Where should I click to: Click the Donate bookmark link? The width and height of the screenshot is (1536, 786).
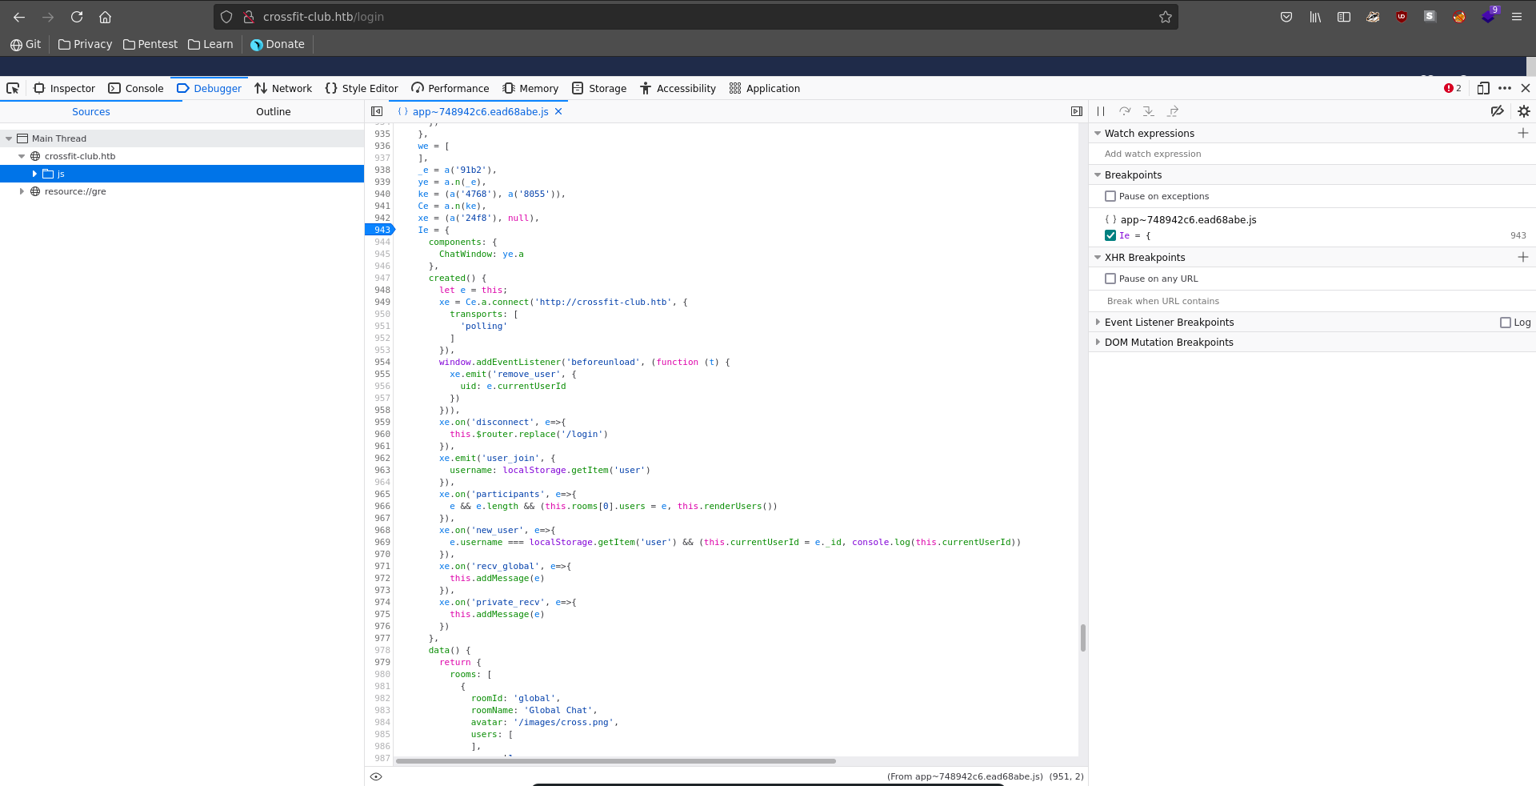click(278, 44)
